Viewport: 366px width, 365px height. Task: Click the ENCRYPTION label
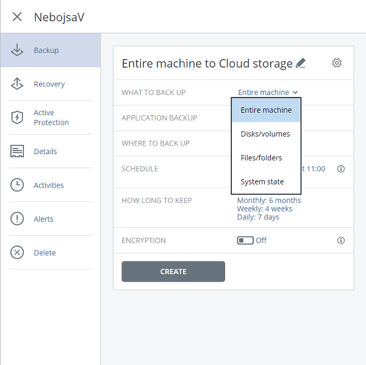click(x=143, y=241)
